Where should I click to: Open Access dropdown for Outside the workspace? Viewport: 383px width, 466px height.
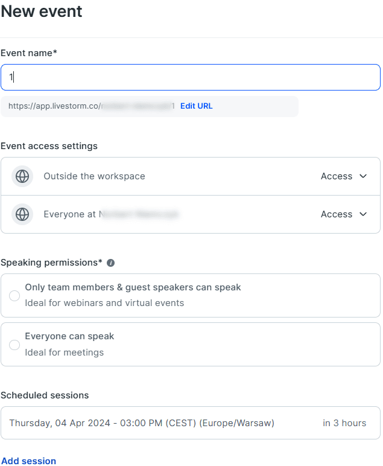(x=344, y=176)
